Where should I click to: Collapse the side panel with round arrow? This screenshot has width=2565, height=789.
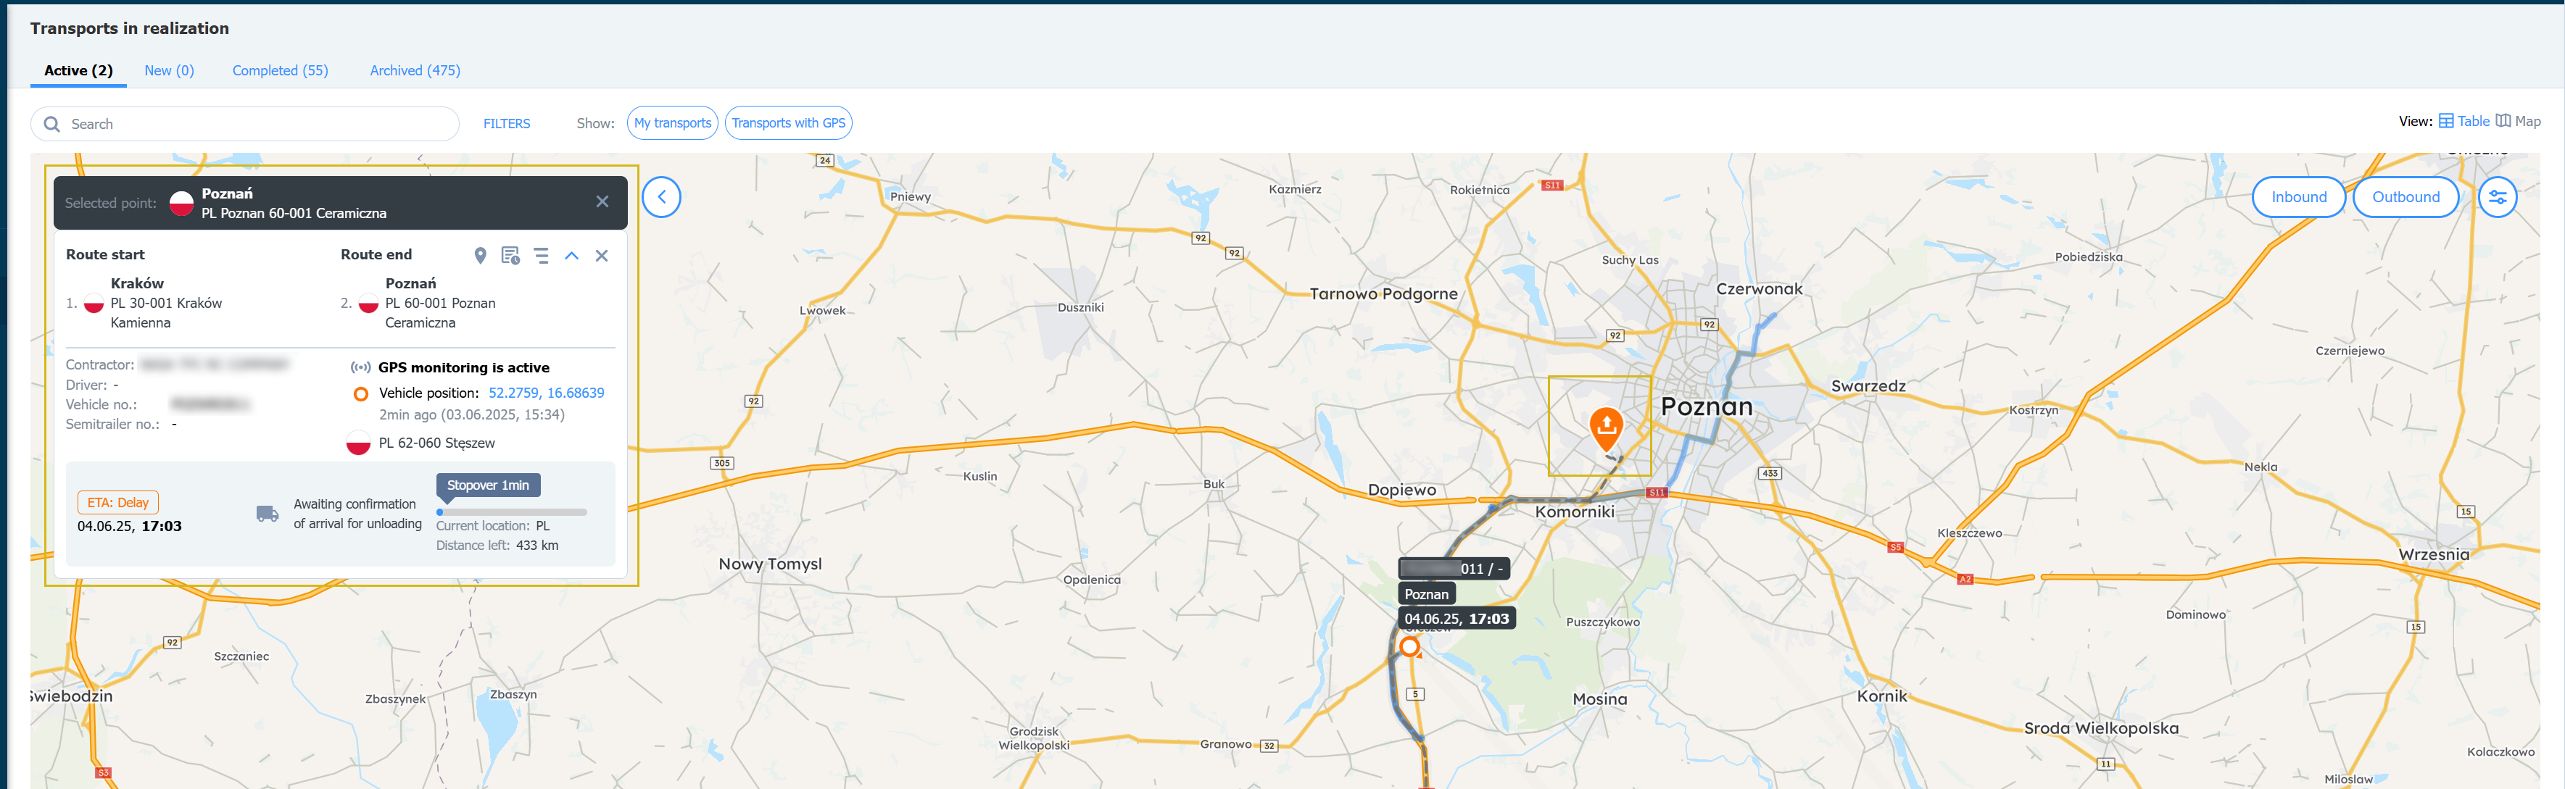point(661,197)
